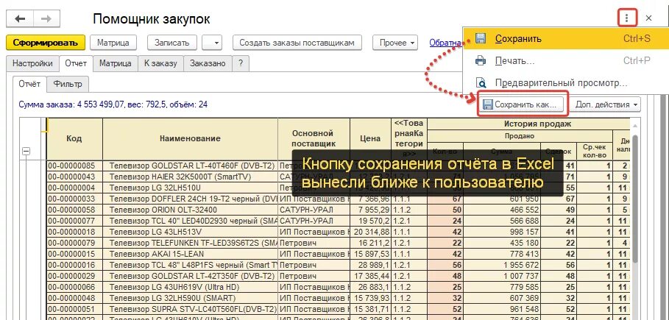Click the Записать button
669x320 pixels.
pos(172,43)
